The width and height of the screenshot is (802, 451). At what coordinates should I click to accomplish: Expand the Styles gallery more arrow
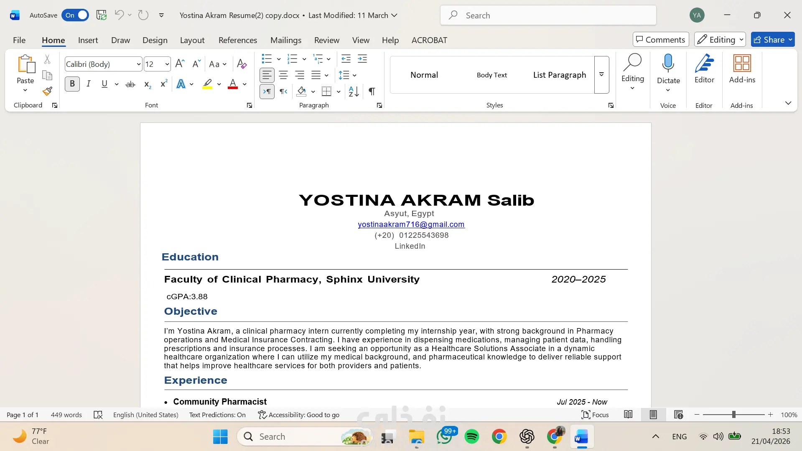coord(601,75)
